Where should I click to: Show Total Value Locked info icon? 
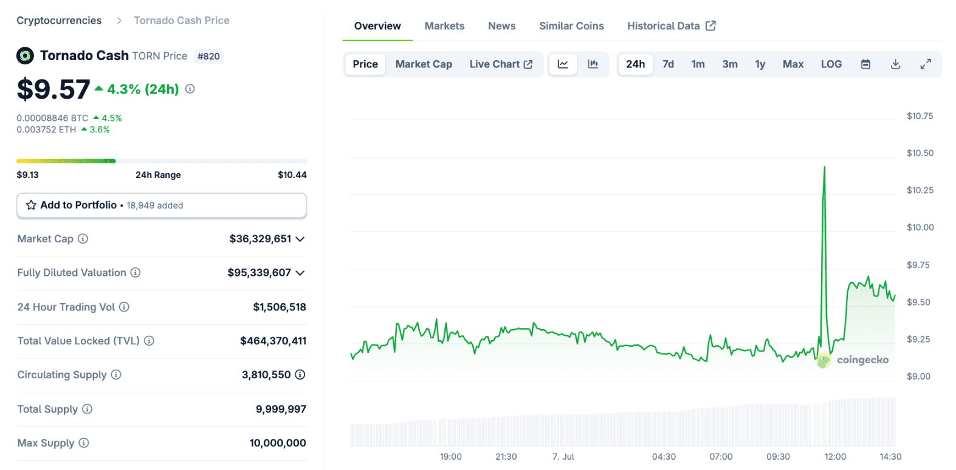click(149, 341)
